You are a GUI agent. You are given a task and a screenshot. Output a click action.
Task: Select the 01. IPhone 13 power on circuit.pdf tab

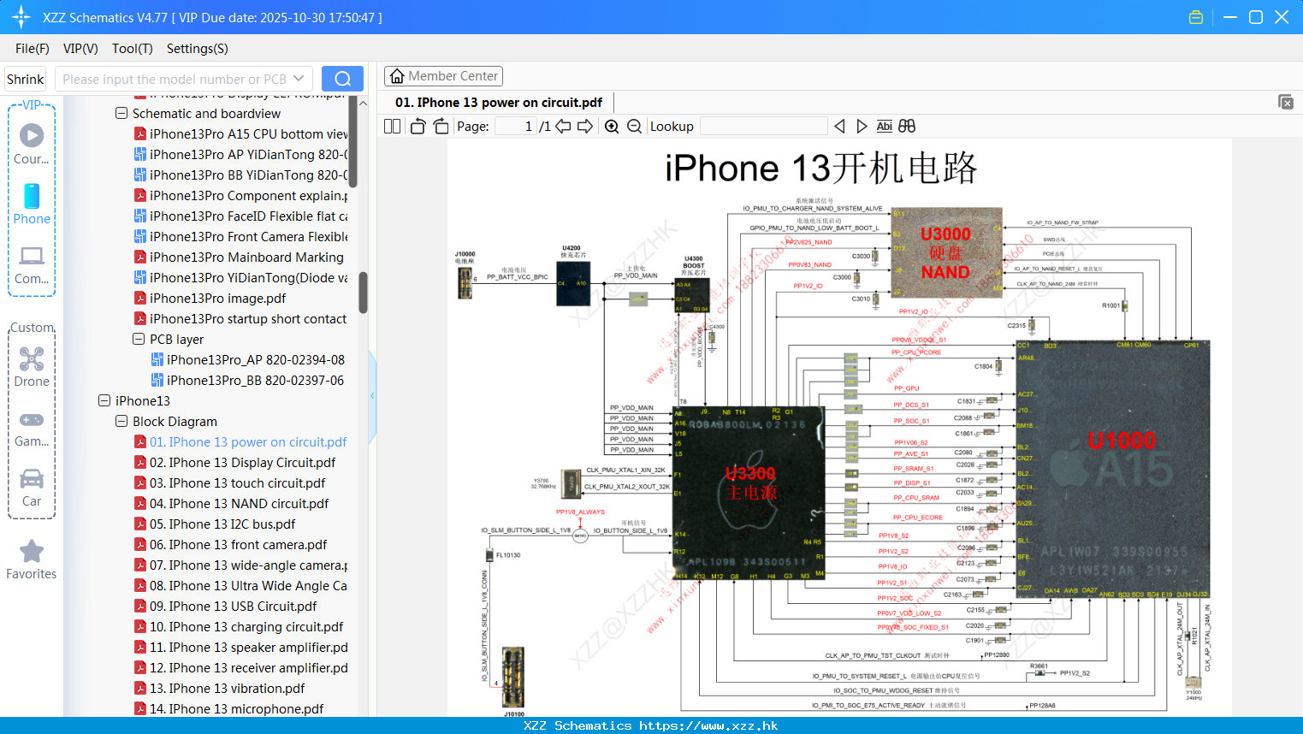[499, 103]
